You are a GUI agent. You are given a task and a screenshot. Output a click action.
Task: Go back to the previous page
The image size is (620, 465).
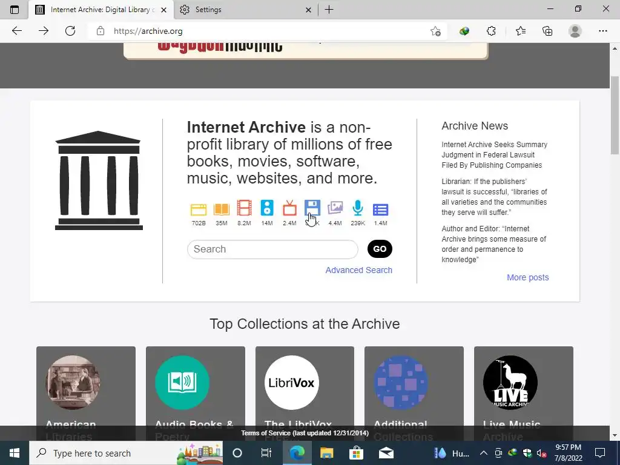pyautogui.click(x=16, y=31)
